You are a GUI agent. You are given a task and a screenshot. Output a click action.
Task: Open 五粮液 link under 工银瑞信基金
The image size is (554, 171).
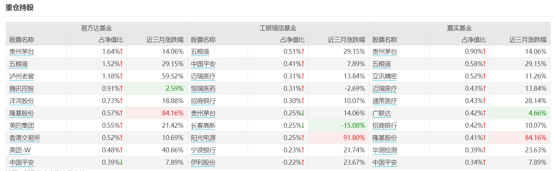click(200, 52)
